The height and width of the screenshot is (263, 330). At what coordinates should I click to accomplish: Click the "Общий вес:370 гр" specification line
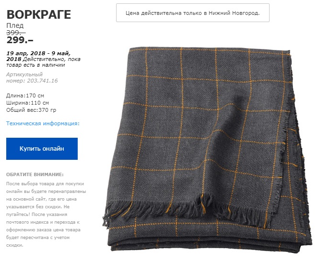coord(31,110)
